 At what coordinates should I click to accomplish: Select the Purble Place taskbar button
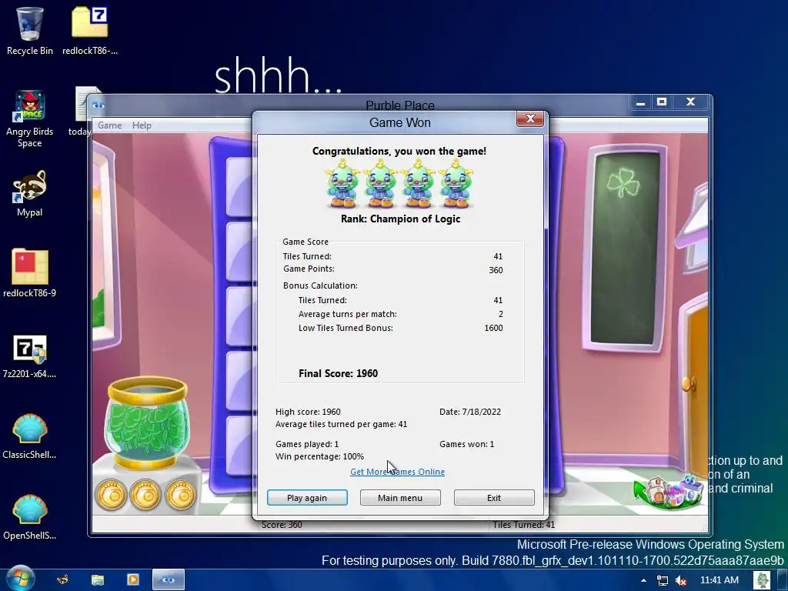[x=169, y=580]
